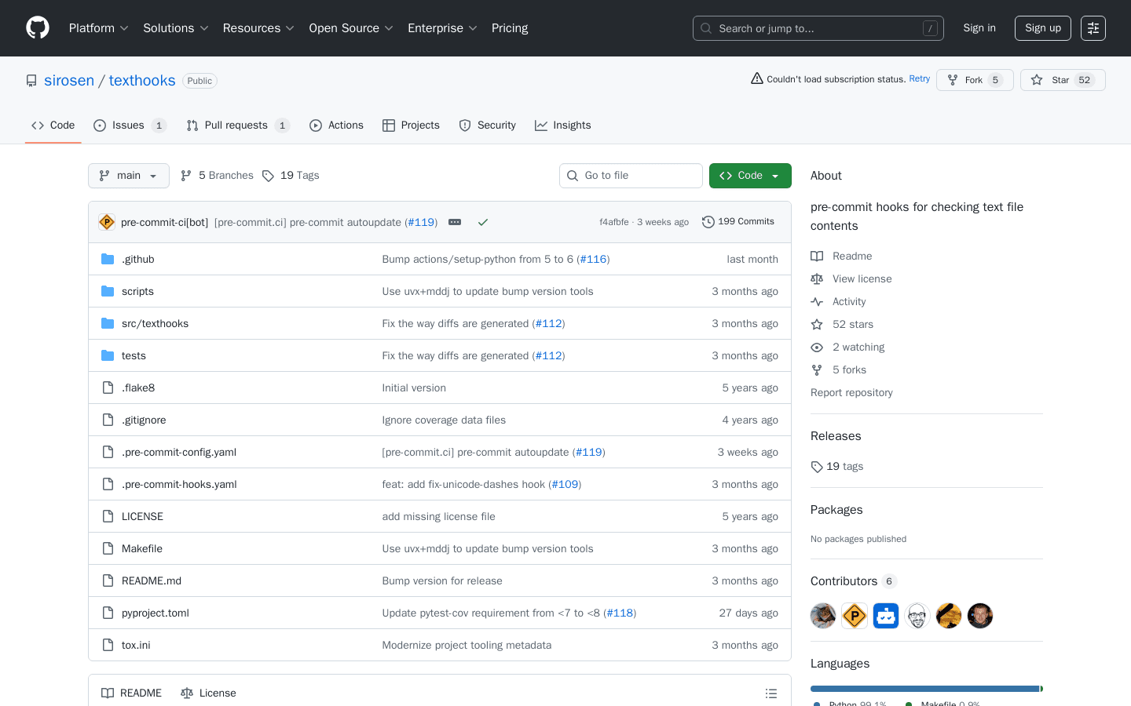Switch to the Security tab
The image size is (1131, 706).
pyautogui.click(x=487, y=126)
